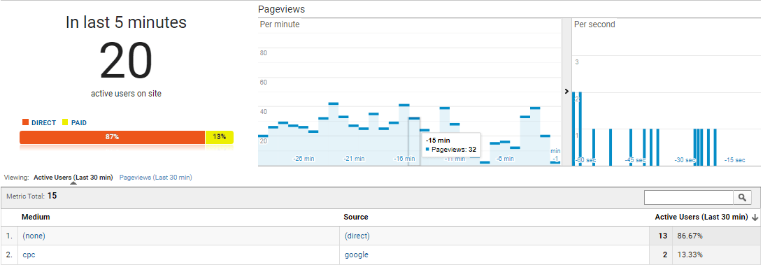Click the DIRECT legend label
The height and width of the screenshot is (265, 763).
44,123
